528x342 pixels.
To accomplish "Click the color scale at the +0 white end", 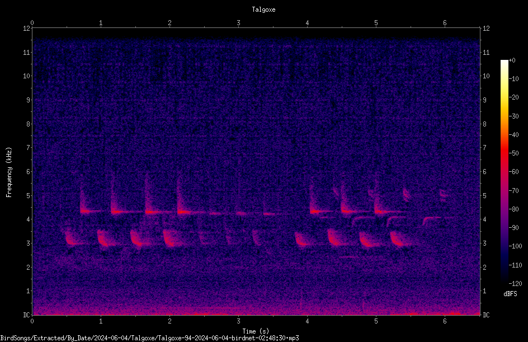I will [505, 62].
